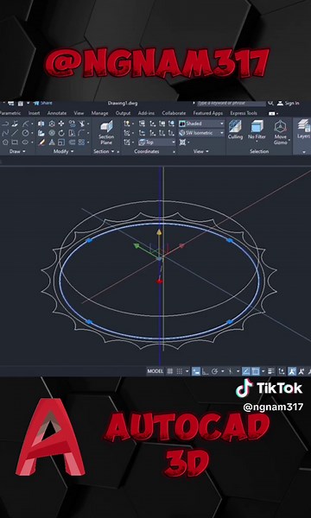The image size is (311, 518).
Task: Click the view controls icon below SW Isometric
Action: click(x=182, y=142)
